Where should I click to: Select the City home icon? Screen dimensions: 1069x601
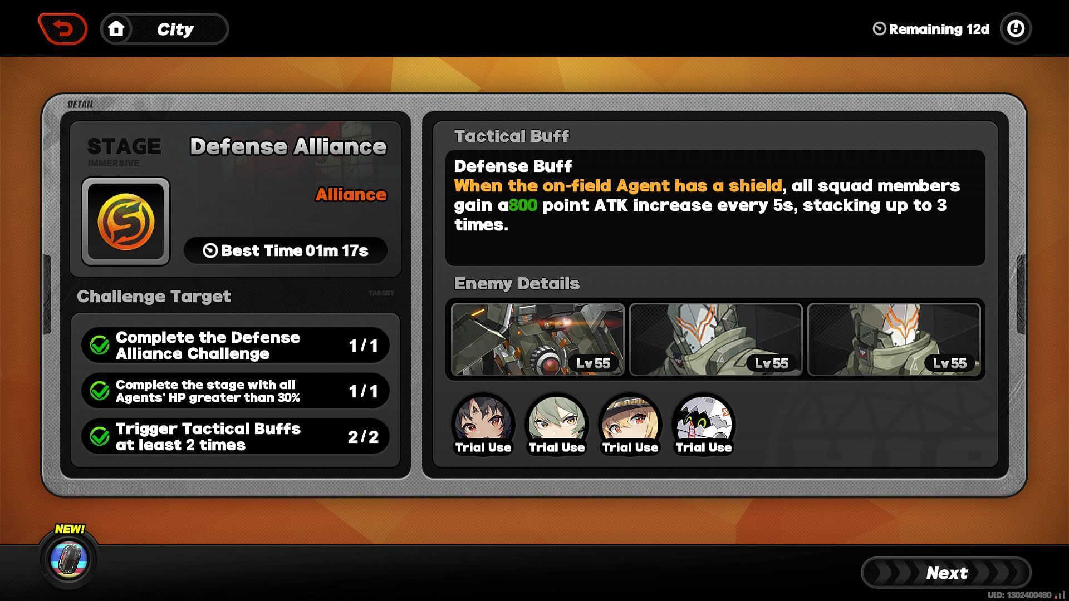pos(115,28)
